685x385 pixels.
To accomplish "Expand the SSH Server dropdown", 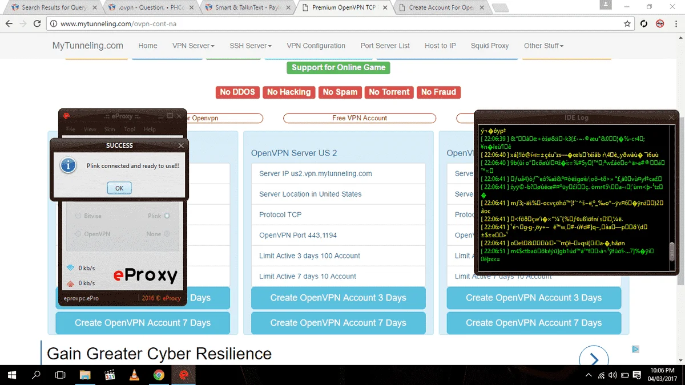I will click(x=251, y=46).
